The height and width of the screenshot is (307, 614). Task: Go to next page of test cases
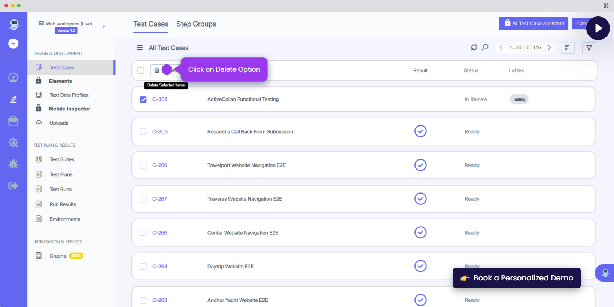(550, 48)
